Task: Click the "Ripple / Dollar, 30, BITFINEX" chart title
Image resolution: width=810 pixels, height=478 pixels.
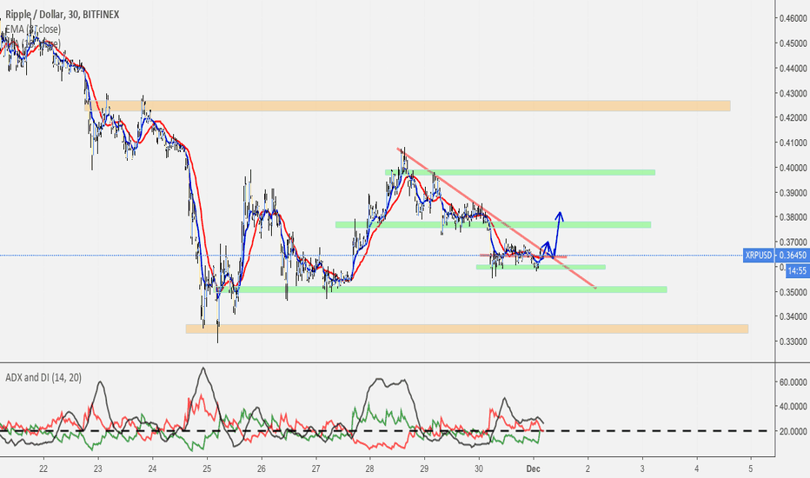Action: (62, 15)
